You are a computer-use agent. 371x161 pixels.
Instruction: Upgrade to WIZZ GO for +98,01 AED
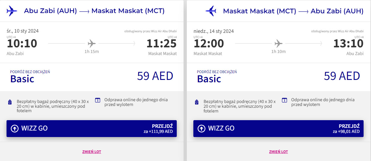pyautogui.click(x=278, y=128)
